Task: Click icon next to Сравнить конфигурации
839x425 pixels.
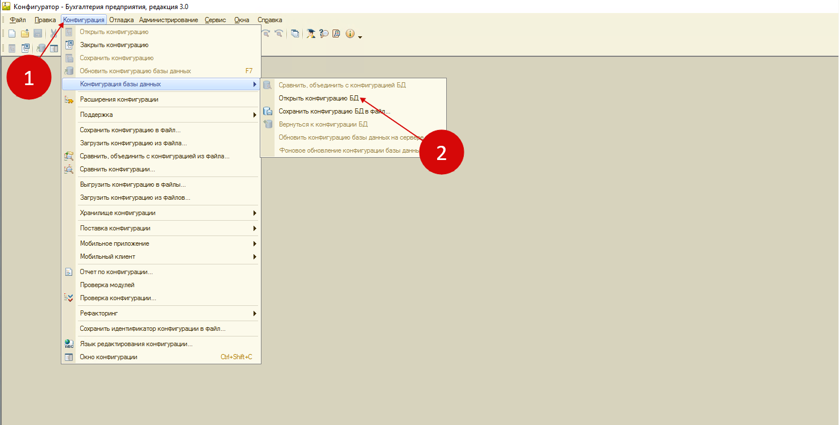Action: 69,169
